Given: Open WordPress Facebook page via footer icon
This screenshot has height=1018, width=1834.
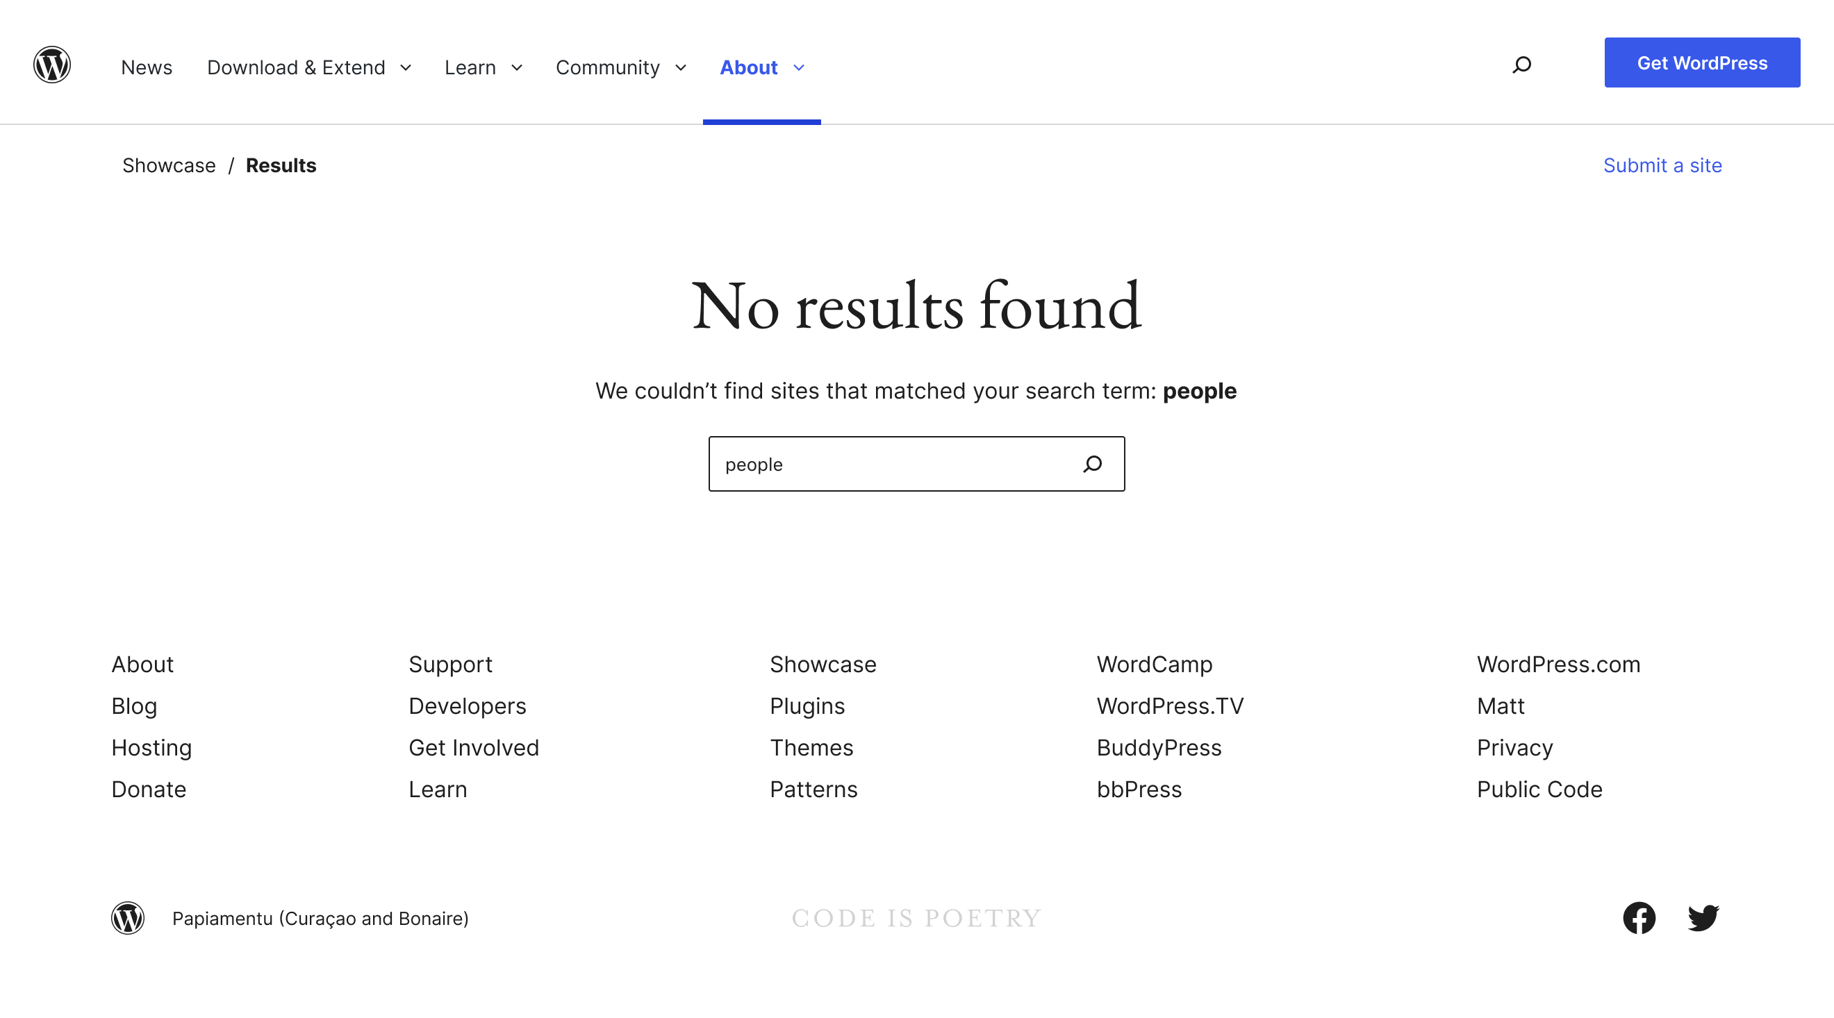Looking at the screenshot, I should point(1639,918).
